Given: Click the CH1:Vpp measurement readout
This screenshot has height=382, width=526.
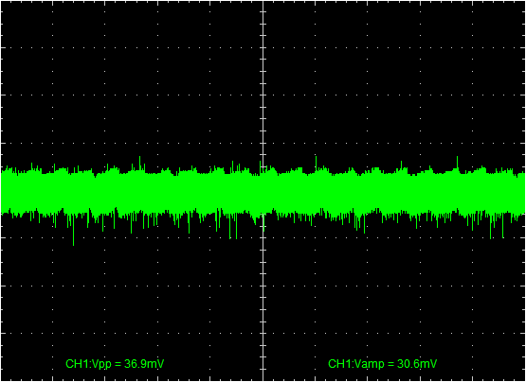Looking at the screenshot, I should [115, 364].
